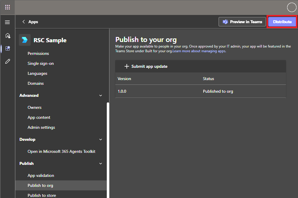The width and height of the screenshot is (298, 198).
Task: Collapse the Publish section
Action: pyautogui.click(x=101, y=163)
